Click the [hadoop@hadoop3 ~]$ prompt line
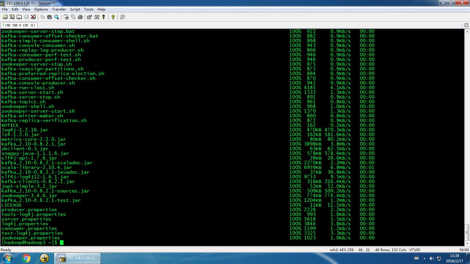 coord(29,242)
